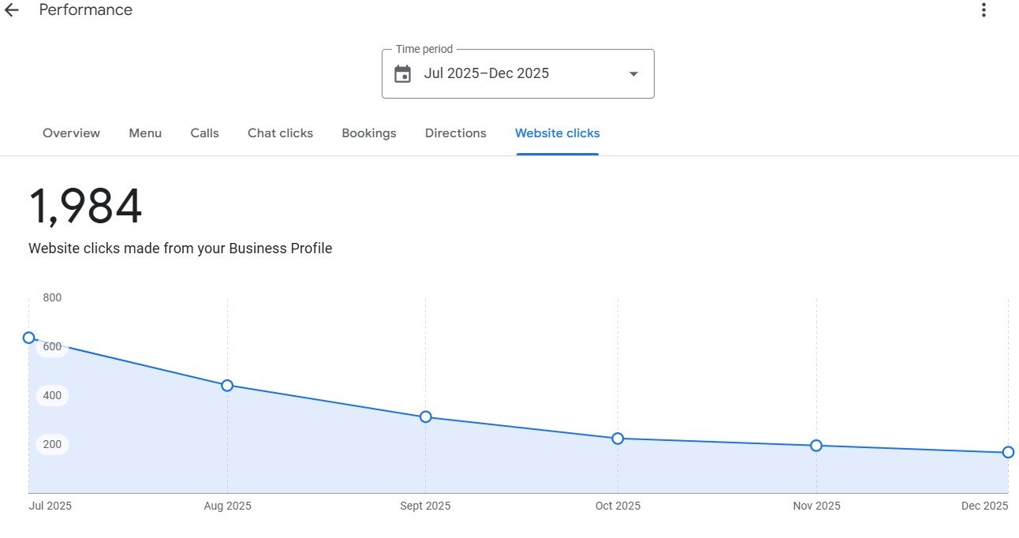Go to the Chat clicks tab
The width and height of the screenshot is (1019, 538).
pyautogui.click(x=280, y=133)
